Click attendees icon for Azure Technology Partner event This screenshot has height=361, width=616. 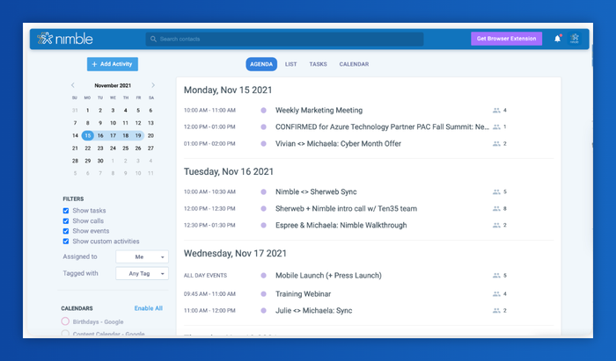pyautogui.click(x=496, y=127)
